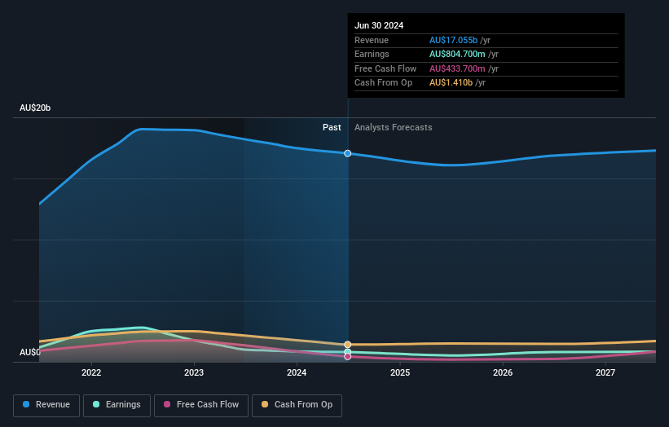This screenshot has height=427, width=669.
Task: Click the 2023 x-axis label
Action: click(x=194, y=372)
